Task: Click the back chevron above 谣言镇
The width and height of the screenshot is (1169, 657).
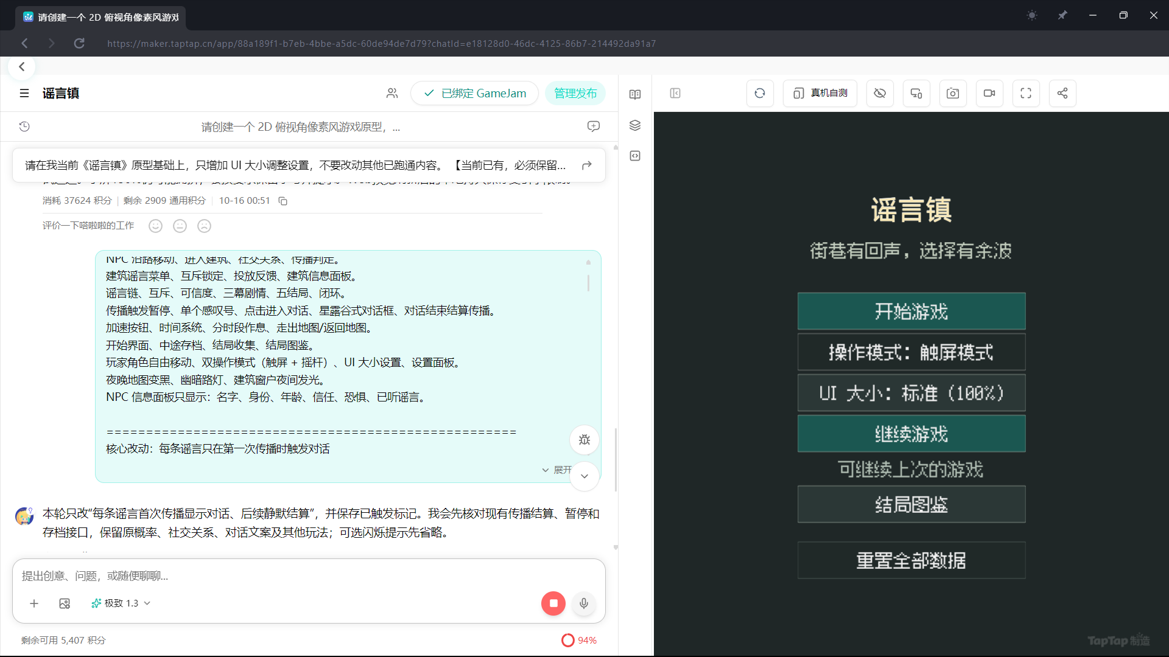Action: pos(22,66)
